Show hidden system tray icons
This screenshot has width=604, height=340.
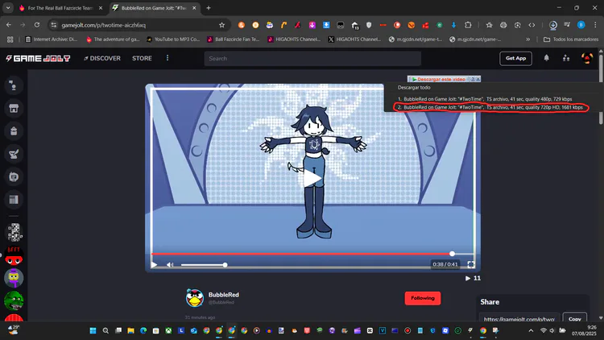pyautogui.click(x=531, y=330)
